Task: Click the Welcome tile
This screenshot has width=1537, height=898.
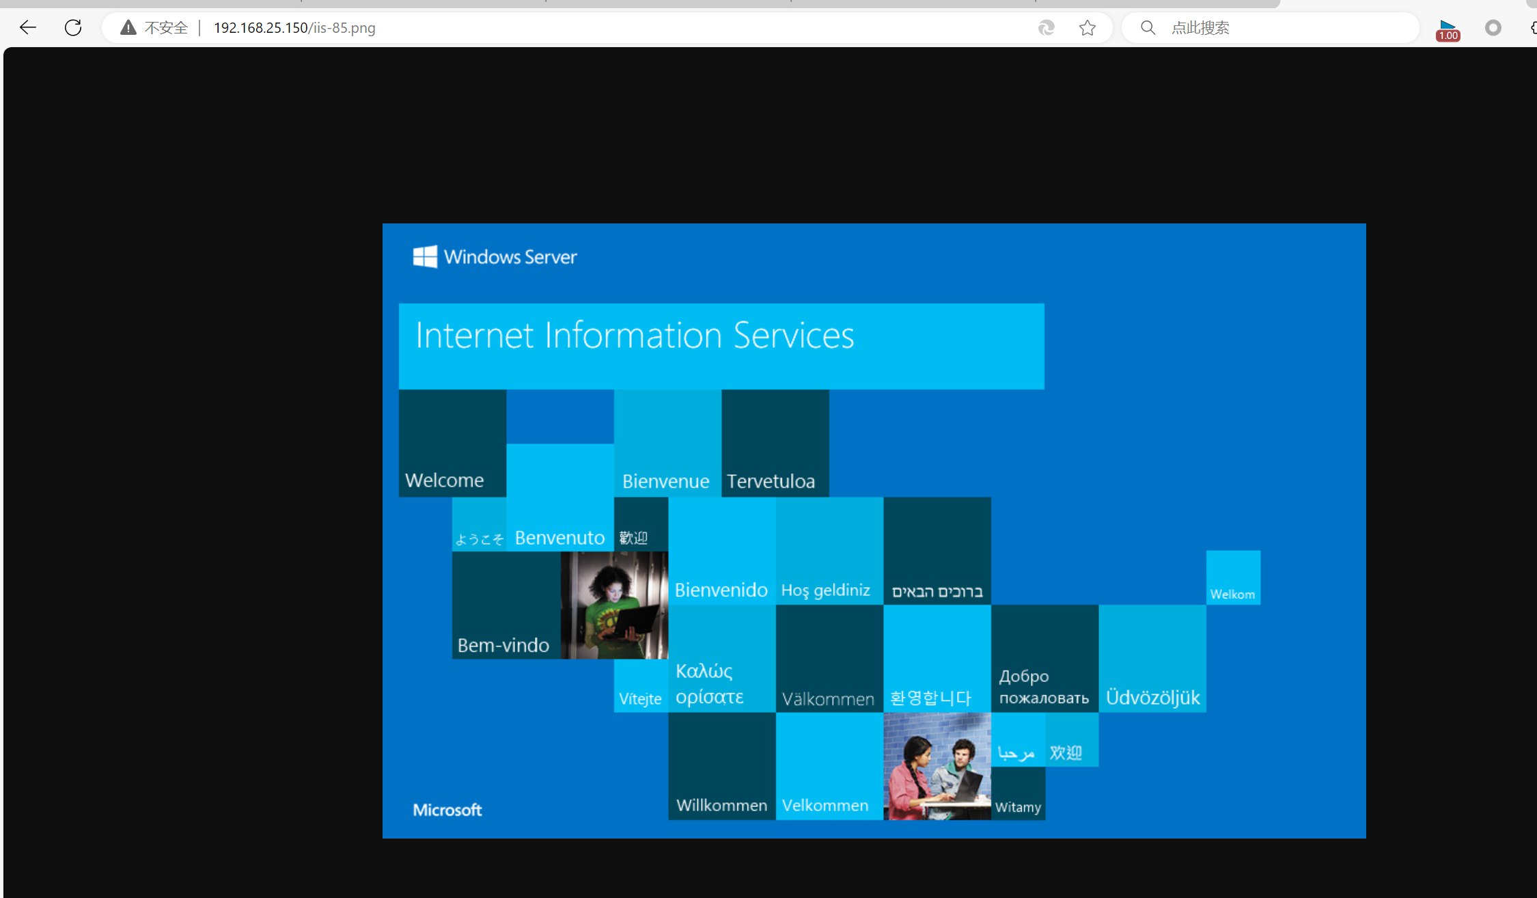Action: [x=452, y=443]
